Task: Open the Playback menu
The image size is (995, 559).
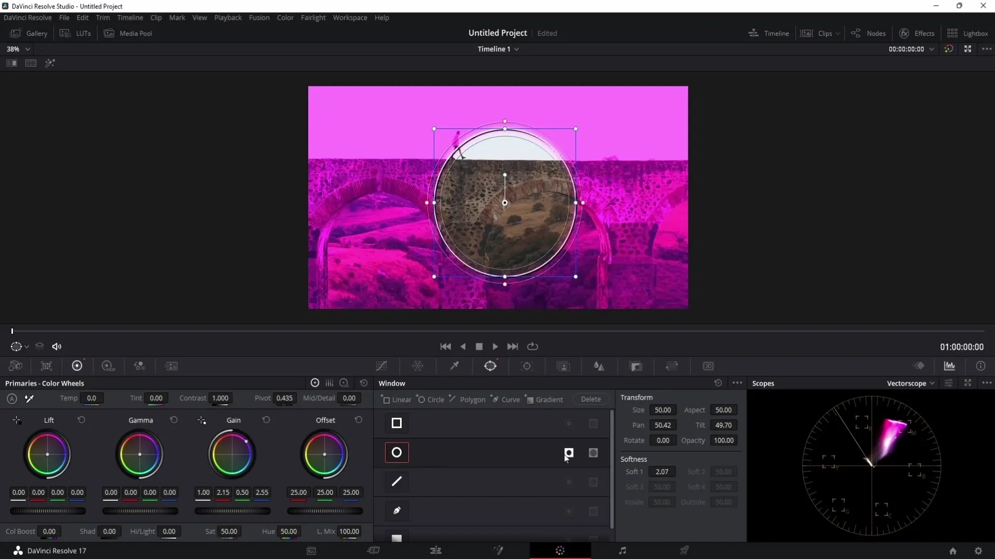Action: [228, 17]
